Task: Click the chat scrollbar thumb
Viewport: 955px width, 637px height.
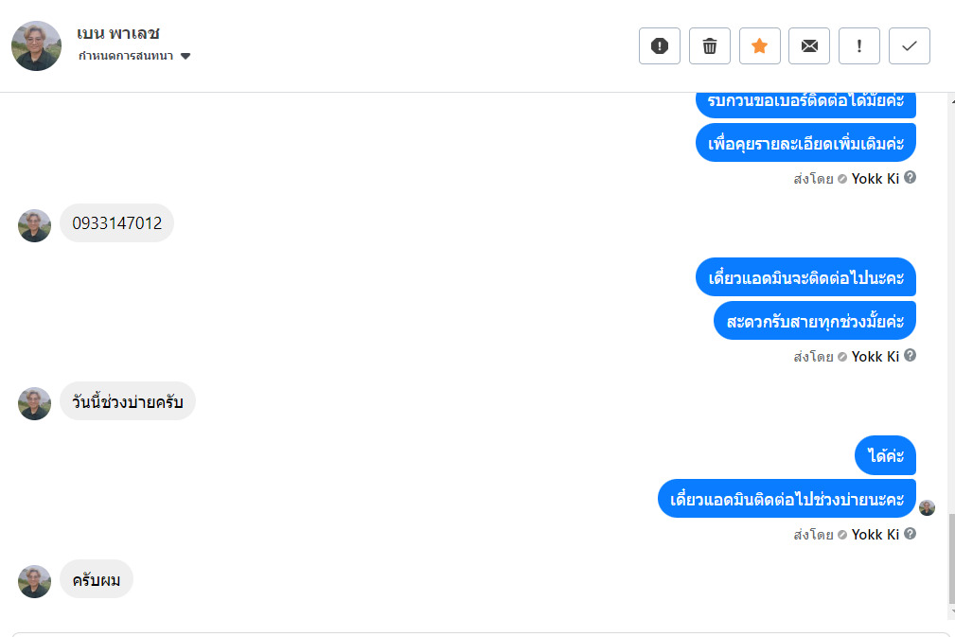Action: 949,558
